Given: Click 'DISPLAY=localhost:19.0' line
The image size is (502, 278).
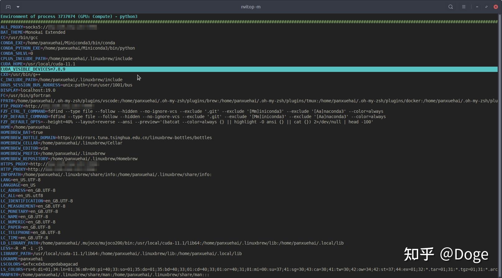Looking at the screenshot, I should tap(28, 90).
